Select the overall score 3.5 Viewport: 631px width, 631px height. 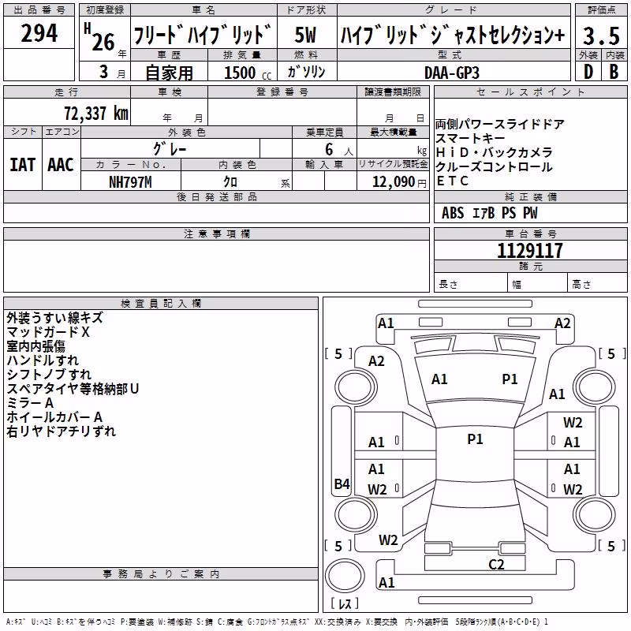click(x=601, y=35)
